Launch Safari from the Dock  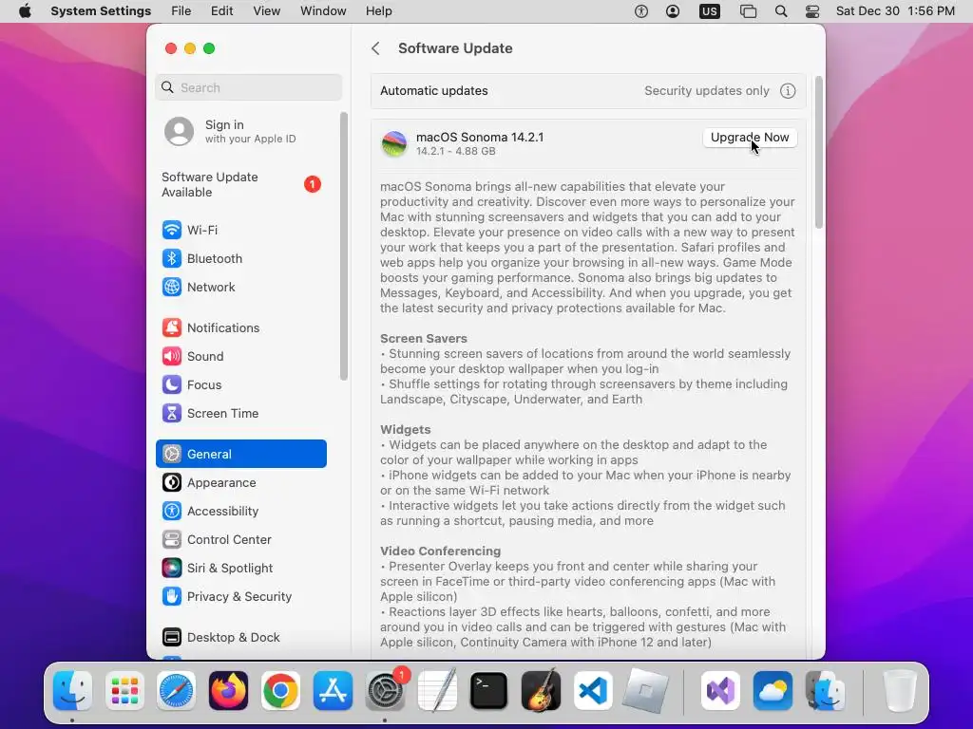tap(176, 691)
